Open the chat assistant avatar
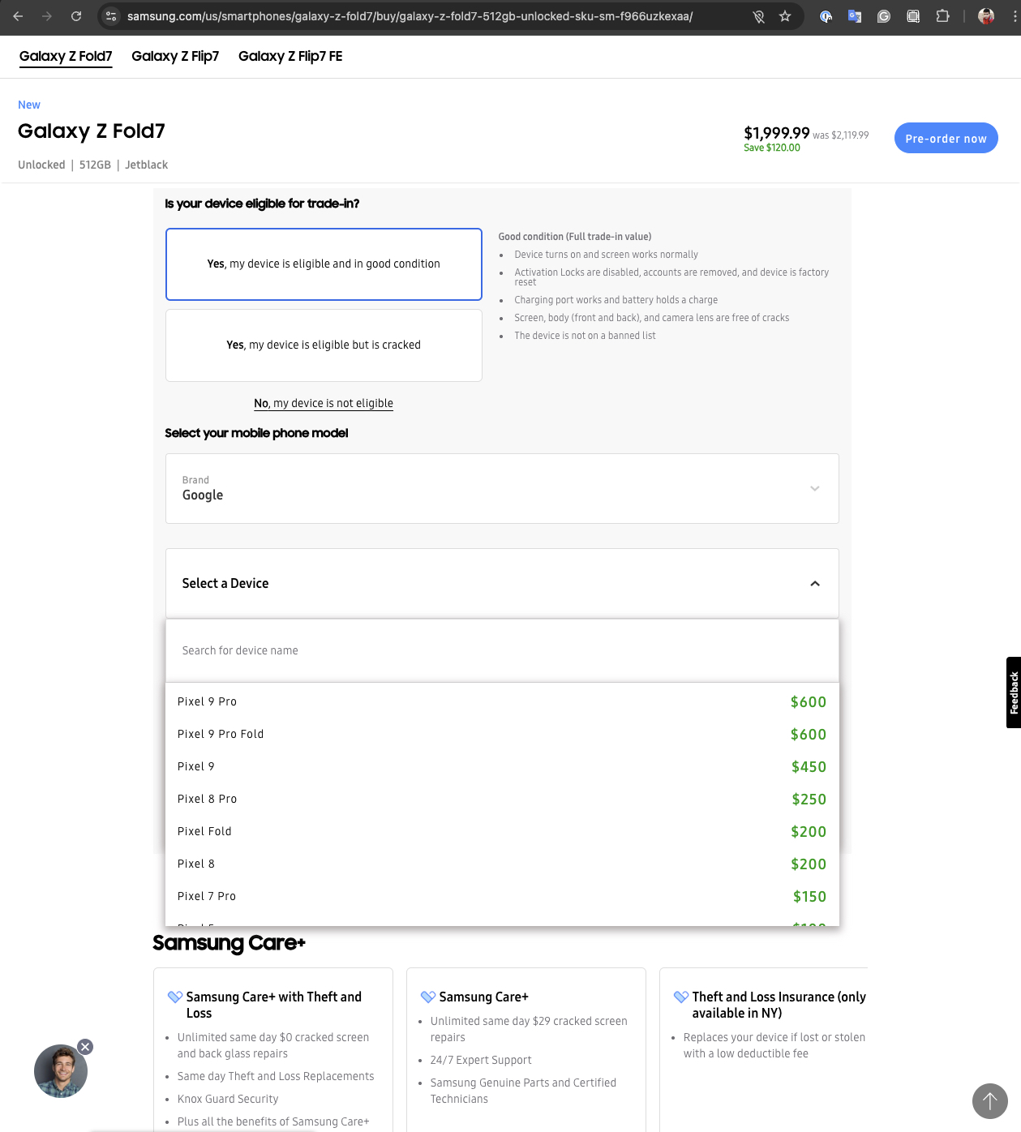1021x1132 pixels. (x=60, y=1071)
